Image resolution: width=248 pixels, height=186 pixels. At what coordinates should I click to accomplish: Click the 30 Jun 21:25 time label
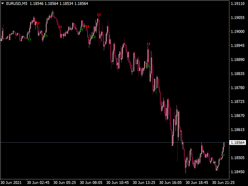click(223, 183)
